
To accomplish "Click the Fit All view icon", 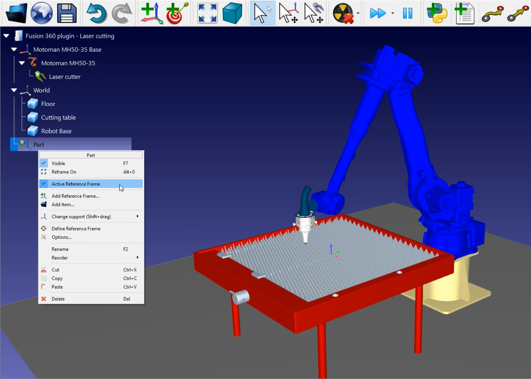I will point(207,13).
